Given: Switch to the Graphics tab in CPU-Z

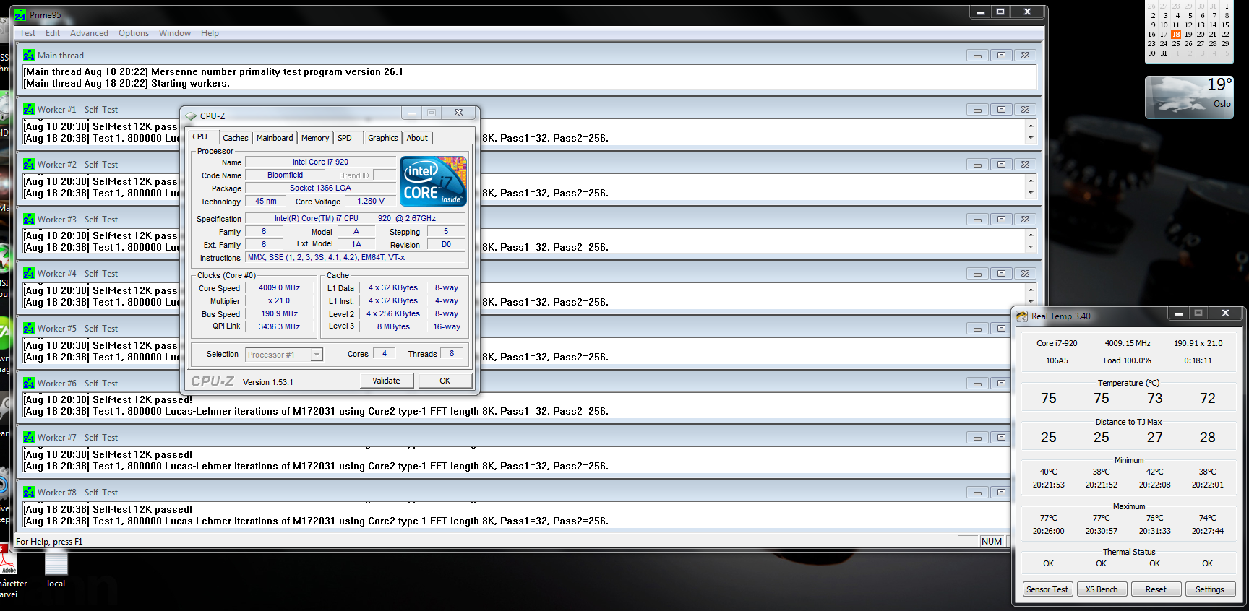Looking at the screenshot, I should click(383, 138).
